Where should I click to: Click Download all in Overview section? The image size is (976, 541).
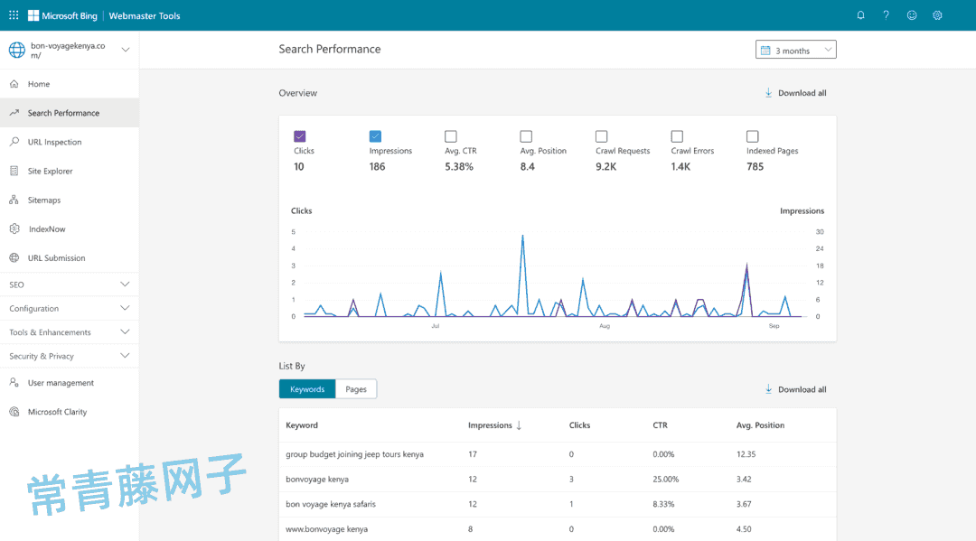pos(795,93)
